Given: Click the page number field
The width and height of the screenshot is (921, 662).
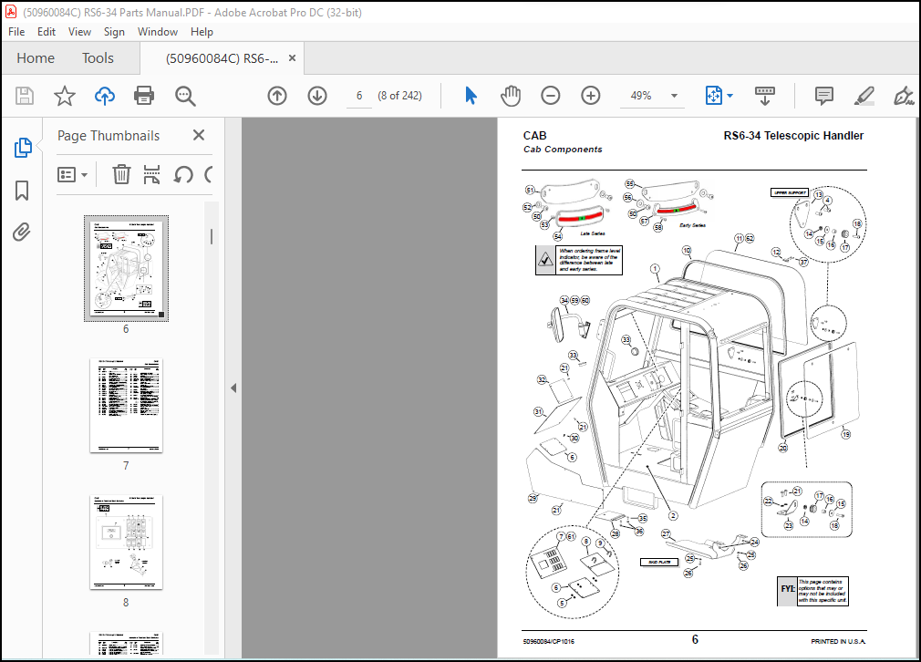Looking at the screenshot, I should [359, 96].
